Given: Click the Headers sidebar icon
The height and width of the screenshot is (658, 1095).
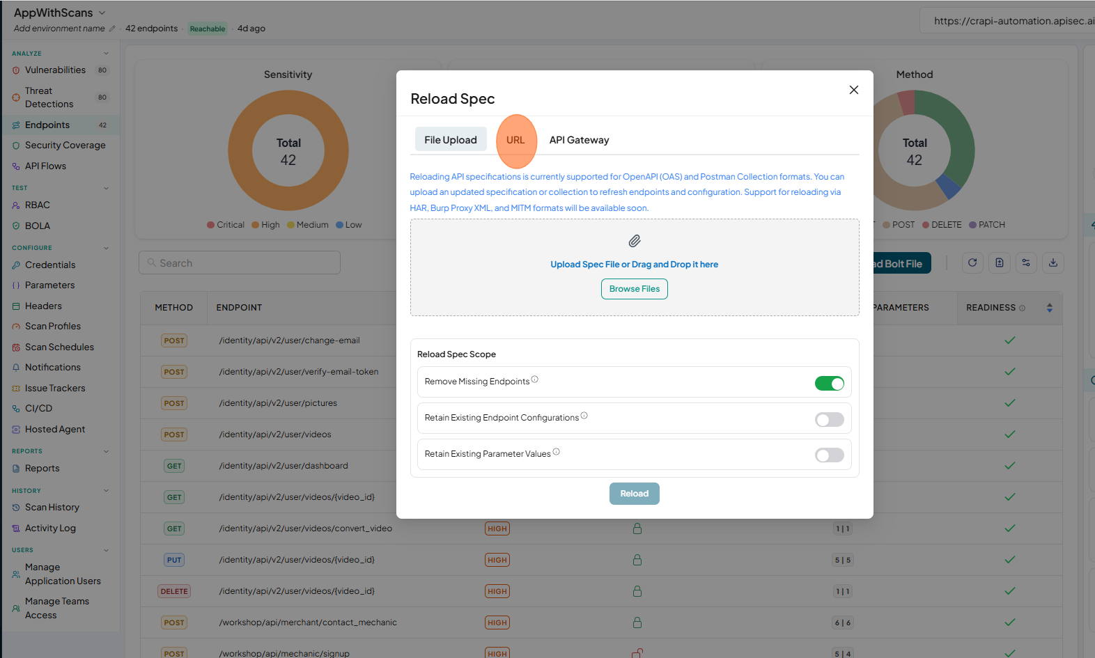Looking at the screenshot, I should point(16,306).
